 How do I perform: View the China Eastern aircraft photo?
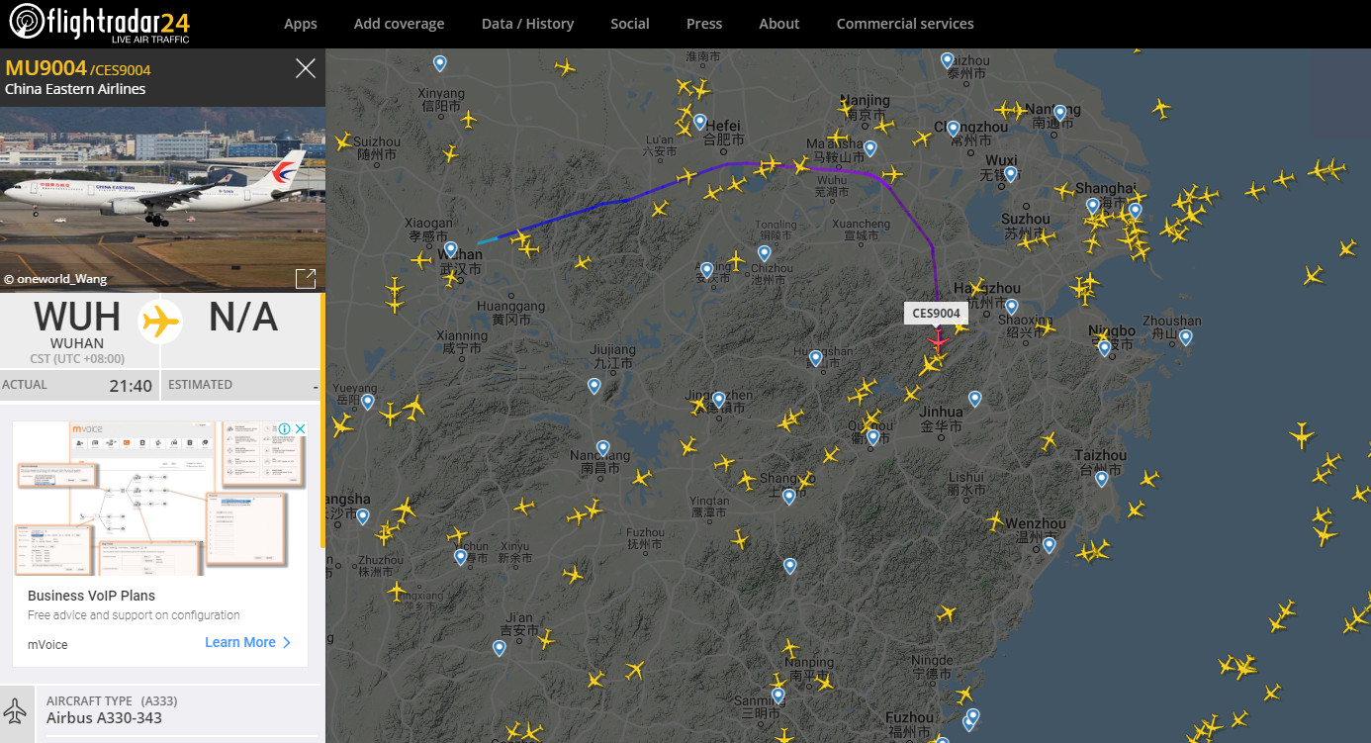(162, 198)
